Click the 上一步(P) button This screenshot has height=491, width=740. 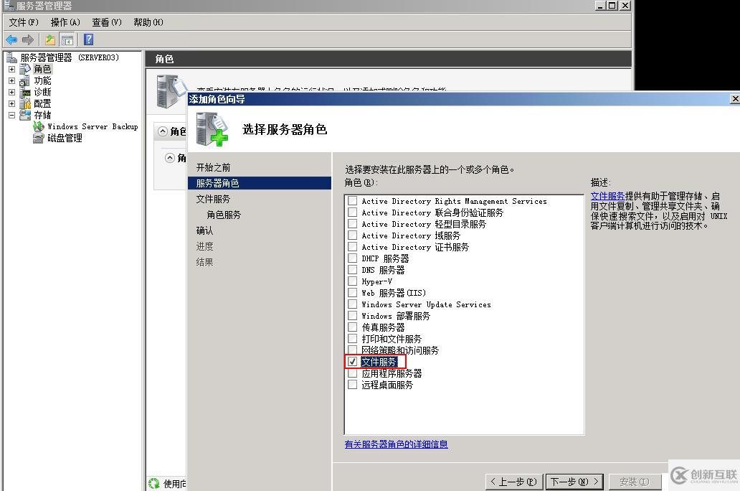pyautogui.click(x=514, y=482)
